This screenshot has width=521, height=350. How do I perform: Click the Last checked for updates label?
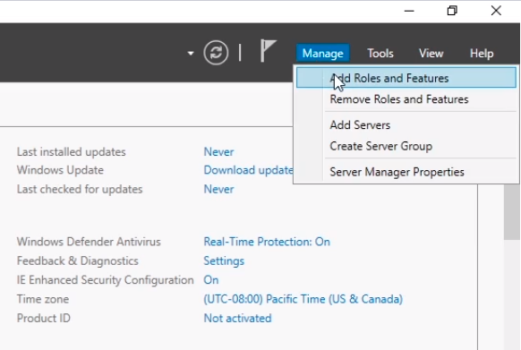click(x=80, y=189)
